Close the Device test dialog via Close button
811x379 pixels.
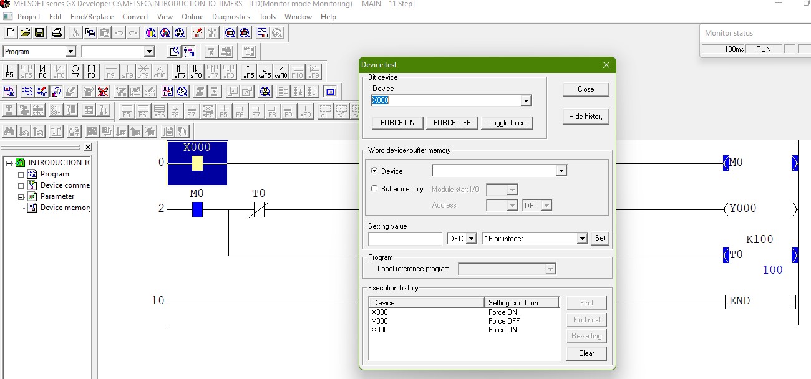586,89
